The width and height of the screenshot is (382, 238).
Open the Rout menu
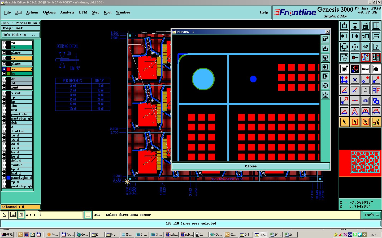(108, 12)
